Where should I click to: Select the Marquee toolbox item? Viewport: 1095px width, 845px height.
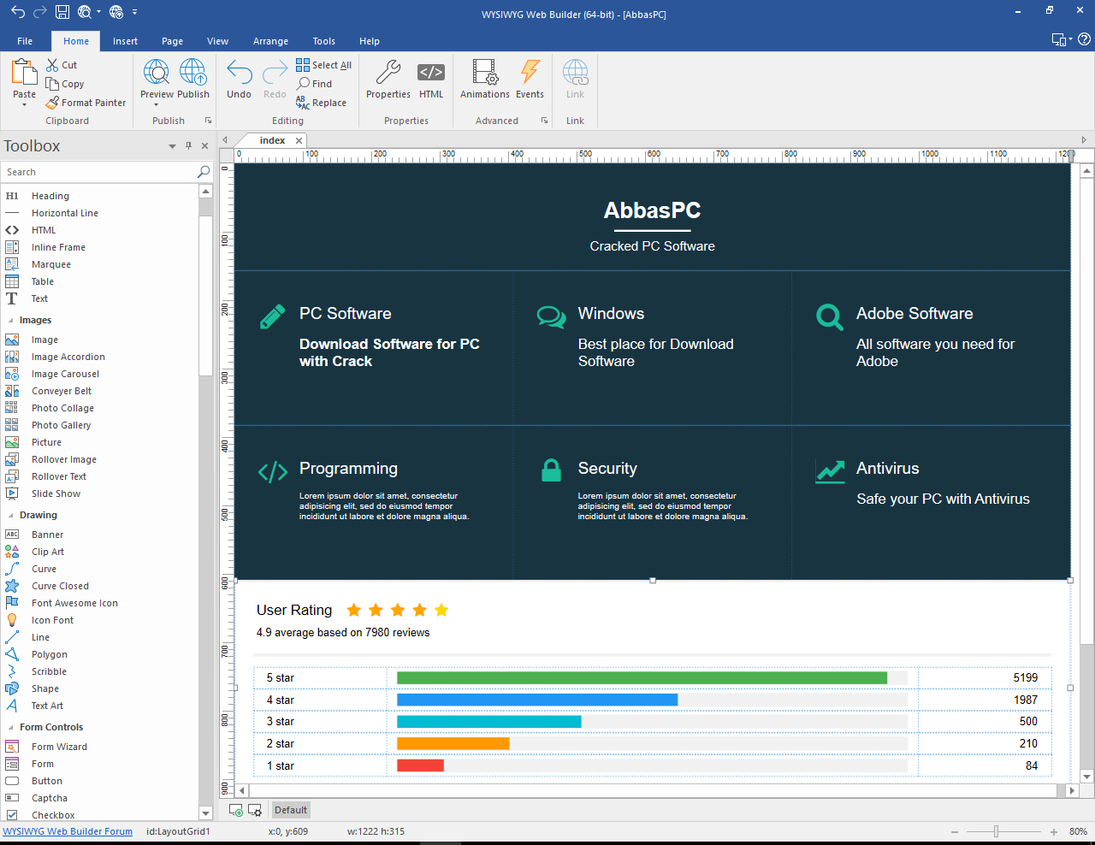(x=50, y=264)
